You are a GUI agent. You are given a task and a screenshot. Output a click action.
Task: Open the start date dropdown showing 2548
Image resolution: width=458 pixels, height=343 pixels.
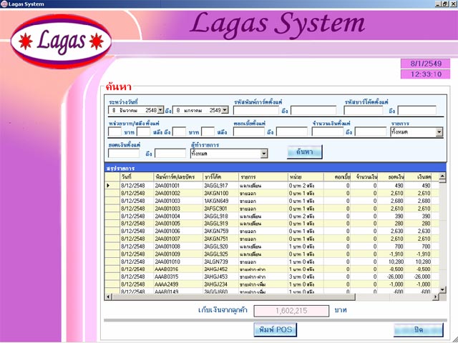pyautogui.click(x=160, y=110)
